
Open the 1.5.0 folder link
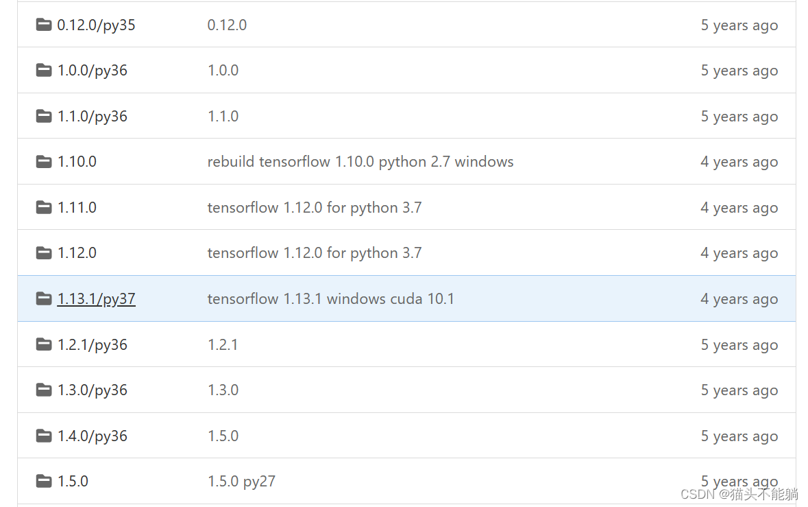(73, 481)
